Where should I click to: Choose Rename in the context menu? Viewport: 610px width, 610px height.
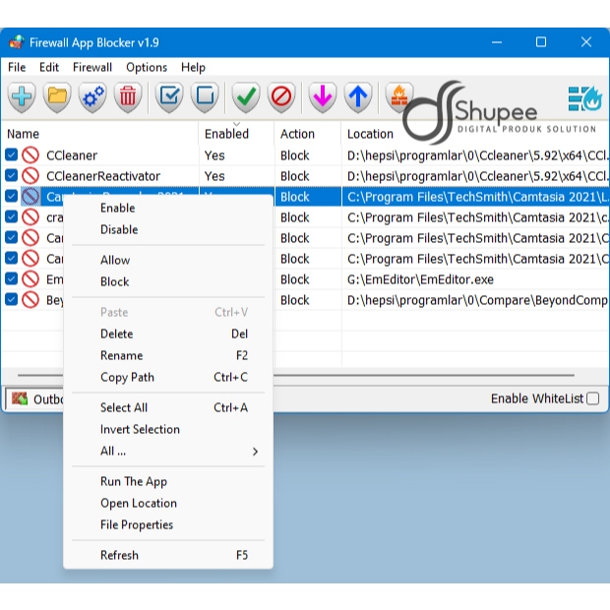click(x=168, y=355)
